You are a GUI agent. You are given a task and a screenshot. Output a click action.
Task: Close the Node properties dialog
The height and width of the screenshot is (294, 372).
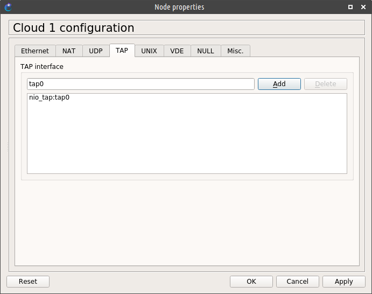click(x=363, y=7)
